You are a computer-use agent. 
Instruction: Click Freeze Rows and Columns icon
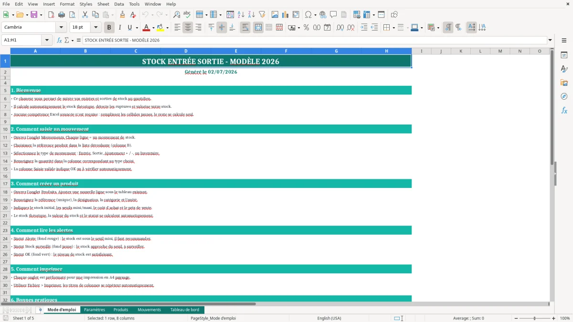367,15
